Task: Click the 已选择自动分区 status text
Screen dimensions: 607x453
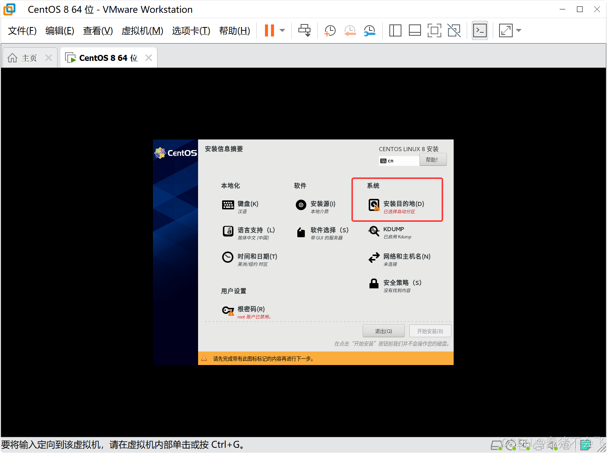Action: 399,212
